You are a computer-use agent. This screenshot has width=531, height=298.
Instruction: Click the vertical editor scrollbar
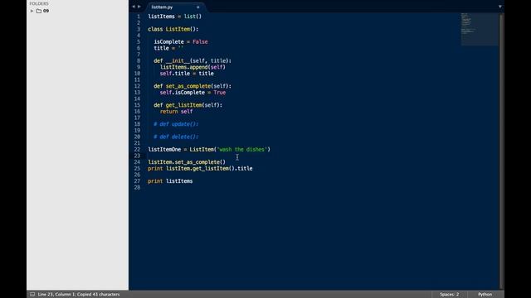tap(501, 151)
